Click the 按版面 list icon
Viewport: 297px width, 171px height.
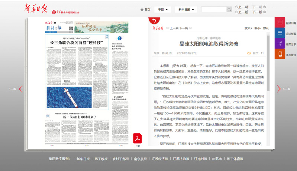click(280, 33)
